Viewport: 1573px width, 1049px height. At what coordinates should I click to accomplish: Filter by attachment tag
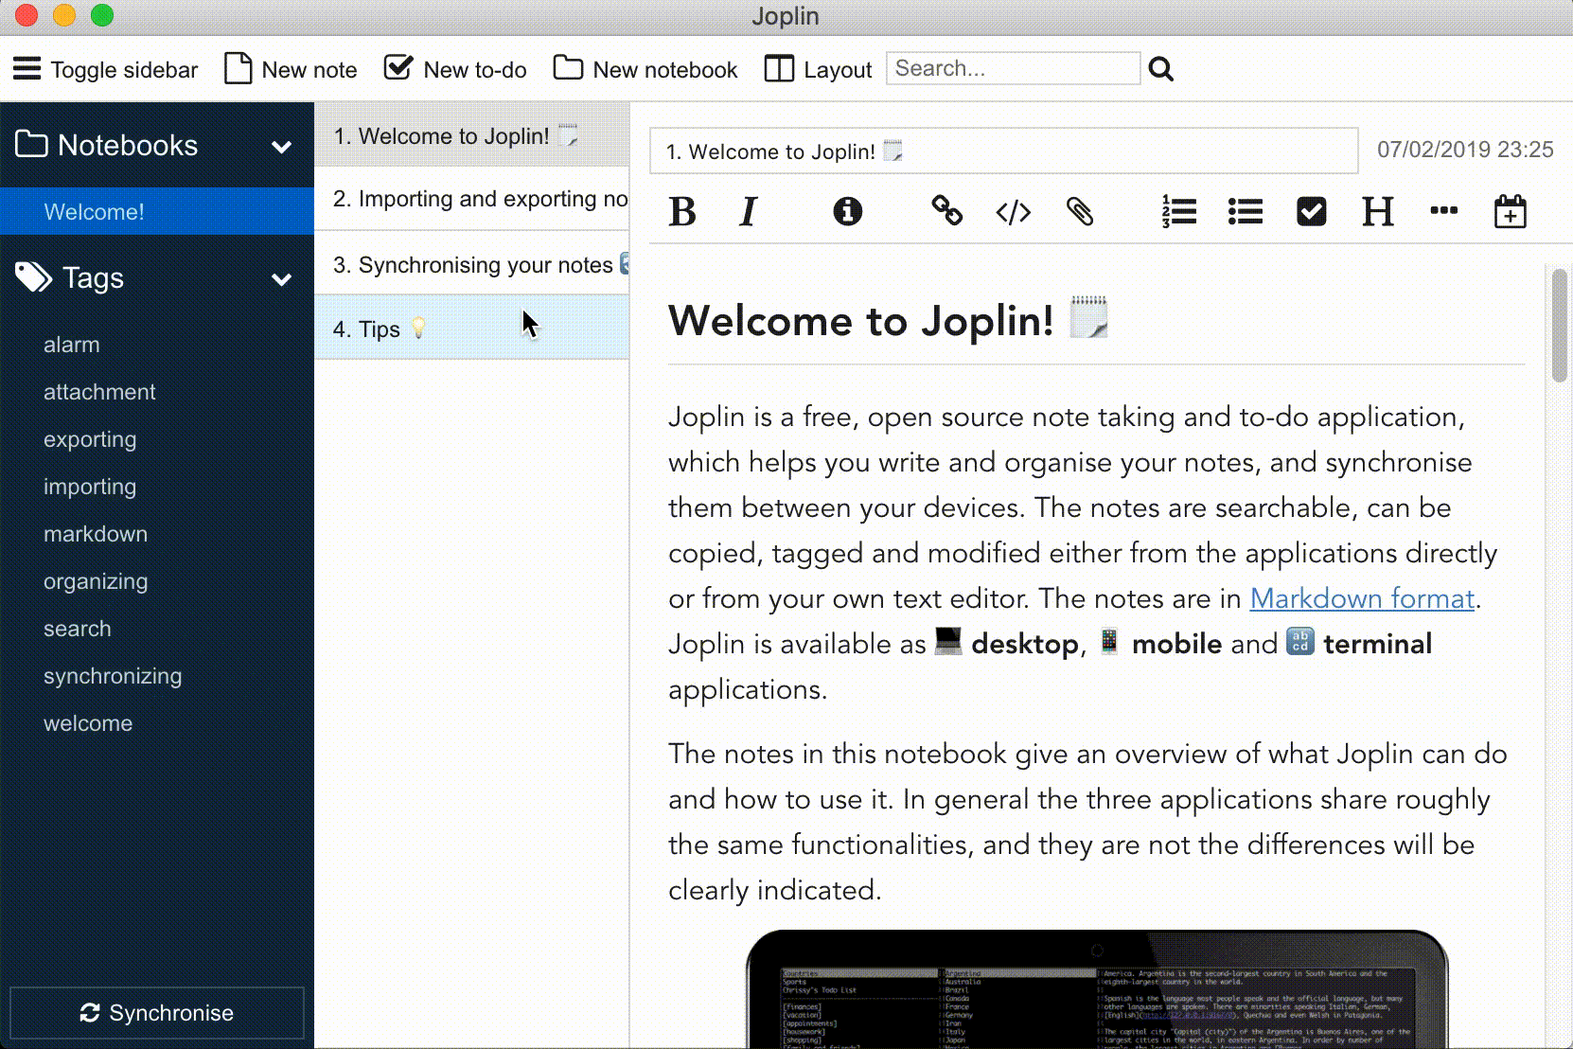tap(99, 392)
